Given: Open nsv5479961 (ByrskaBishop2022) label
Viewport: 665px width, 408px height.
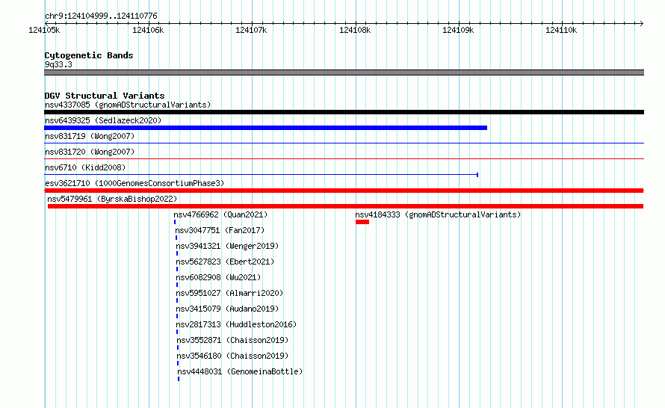Looking at the screenshot, I should coord(112,199).
